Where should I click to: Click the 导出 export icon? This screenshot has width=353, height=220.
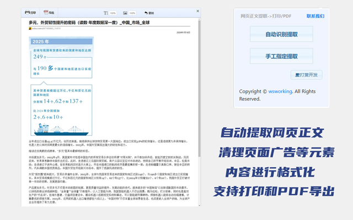coord(48,12)
